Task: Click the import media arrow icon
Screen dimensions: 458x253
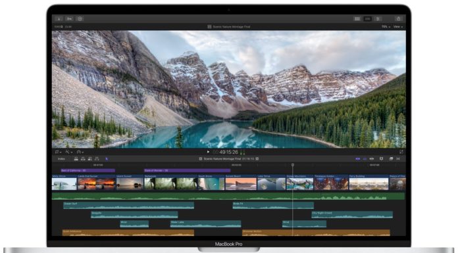Action: pos(59,18)
